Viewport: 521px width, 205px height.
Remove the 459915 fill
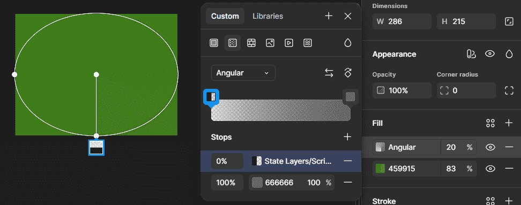509,169
